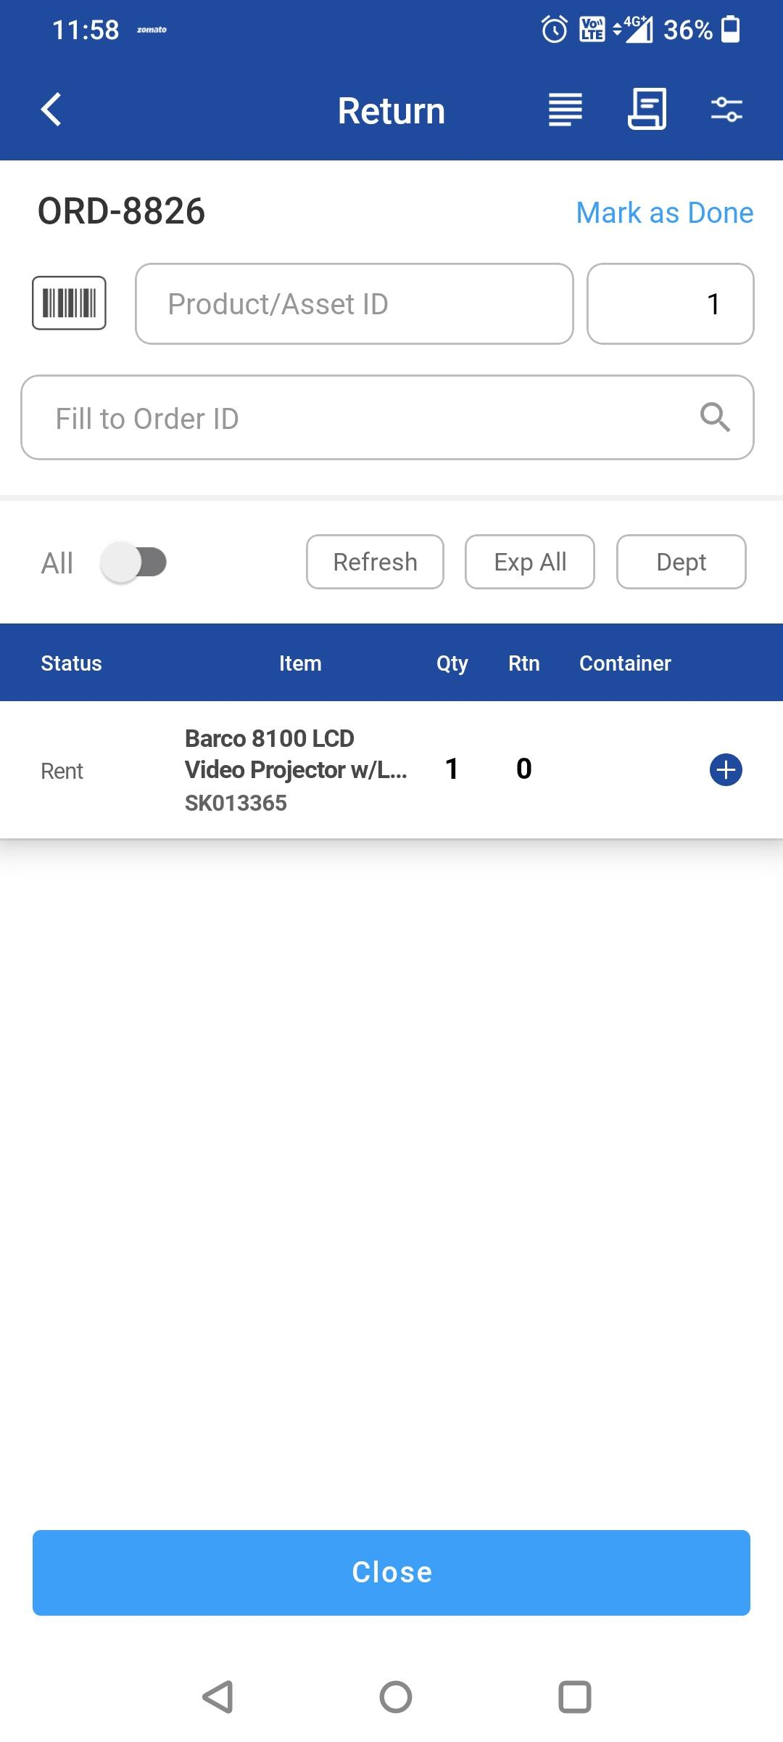Viewport: 783px width, 1742px height.
Task: Select the Barco 8100 LCD Projector row
Action: 296,770
